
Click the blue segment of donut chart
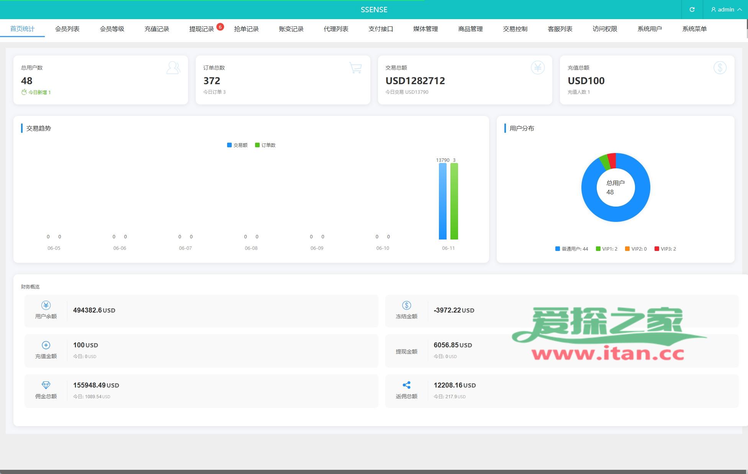pos(616,214)
